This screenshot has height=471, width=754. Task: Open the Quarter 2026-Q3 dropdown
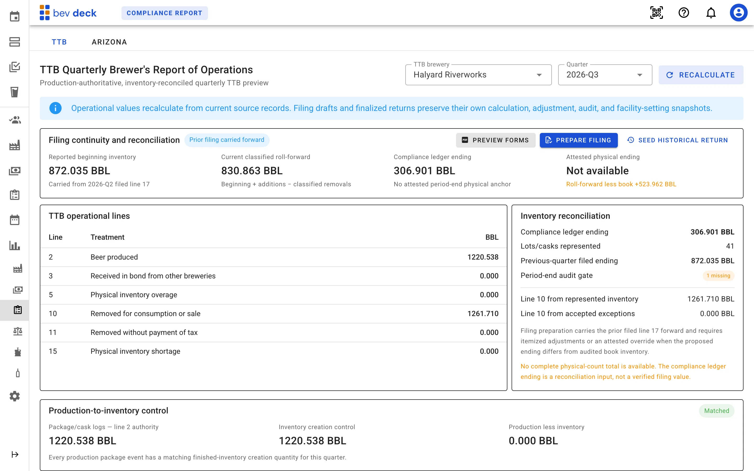click(605, 75)
